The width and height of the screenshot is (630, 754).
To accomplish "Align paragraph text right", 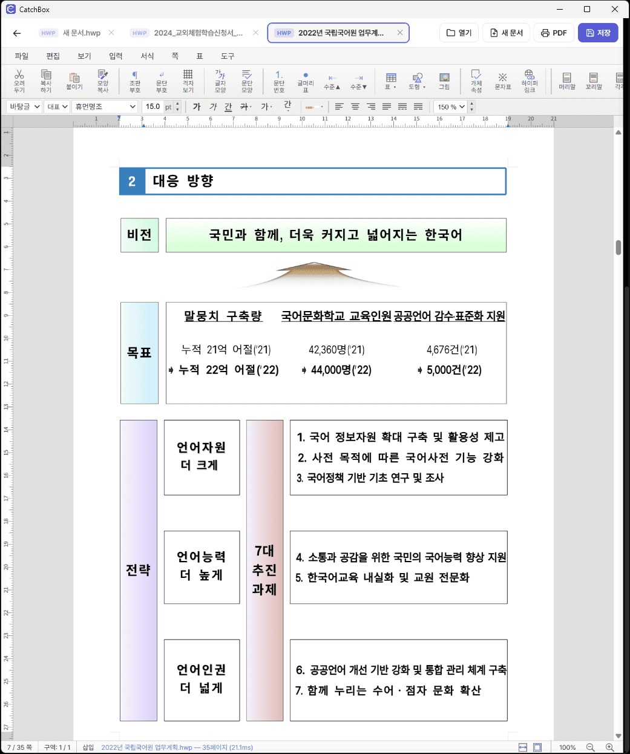I will (371, 107).
